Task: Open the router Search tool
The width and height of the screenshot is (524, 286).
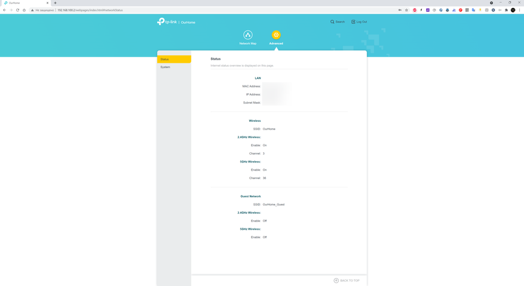Action: pos(338,22)
